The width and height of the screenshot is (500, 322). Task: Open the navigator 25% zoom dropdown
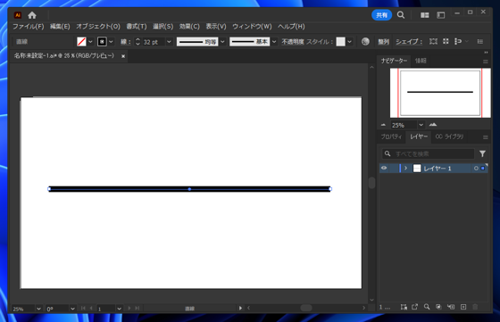[421, 125]
